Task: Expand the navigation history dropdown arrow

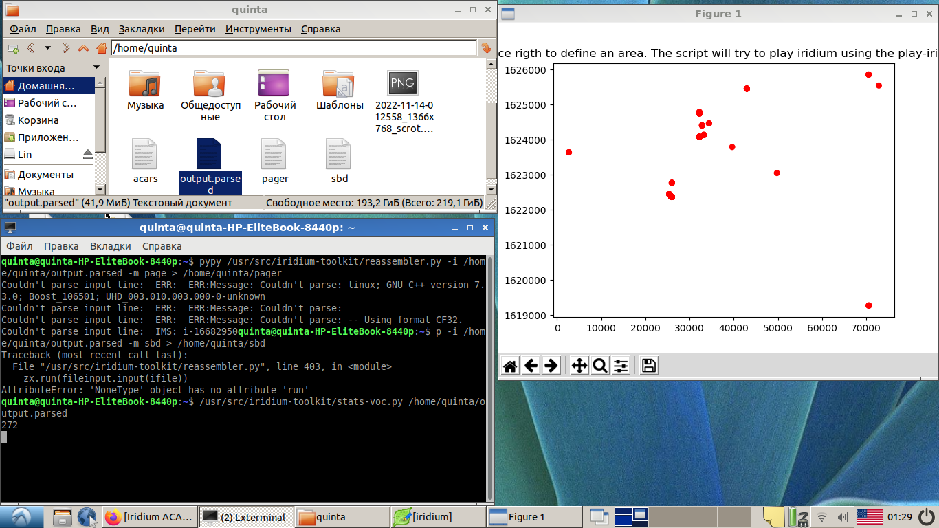Action: click(47, 48)
